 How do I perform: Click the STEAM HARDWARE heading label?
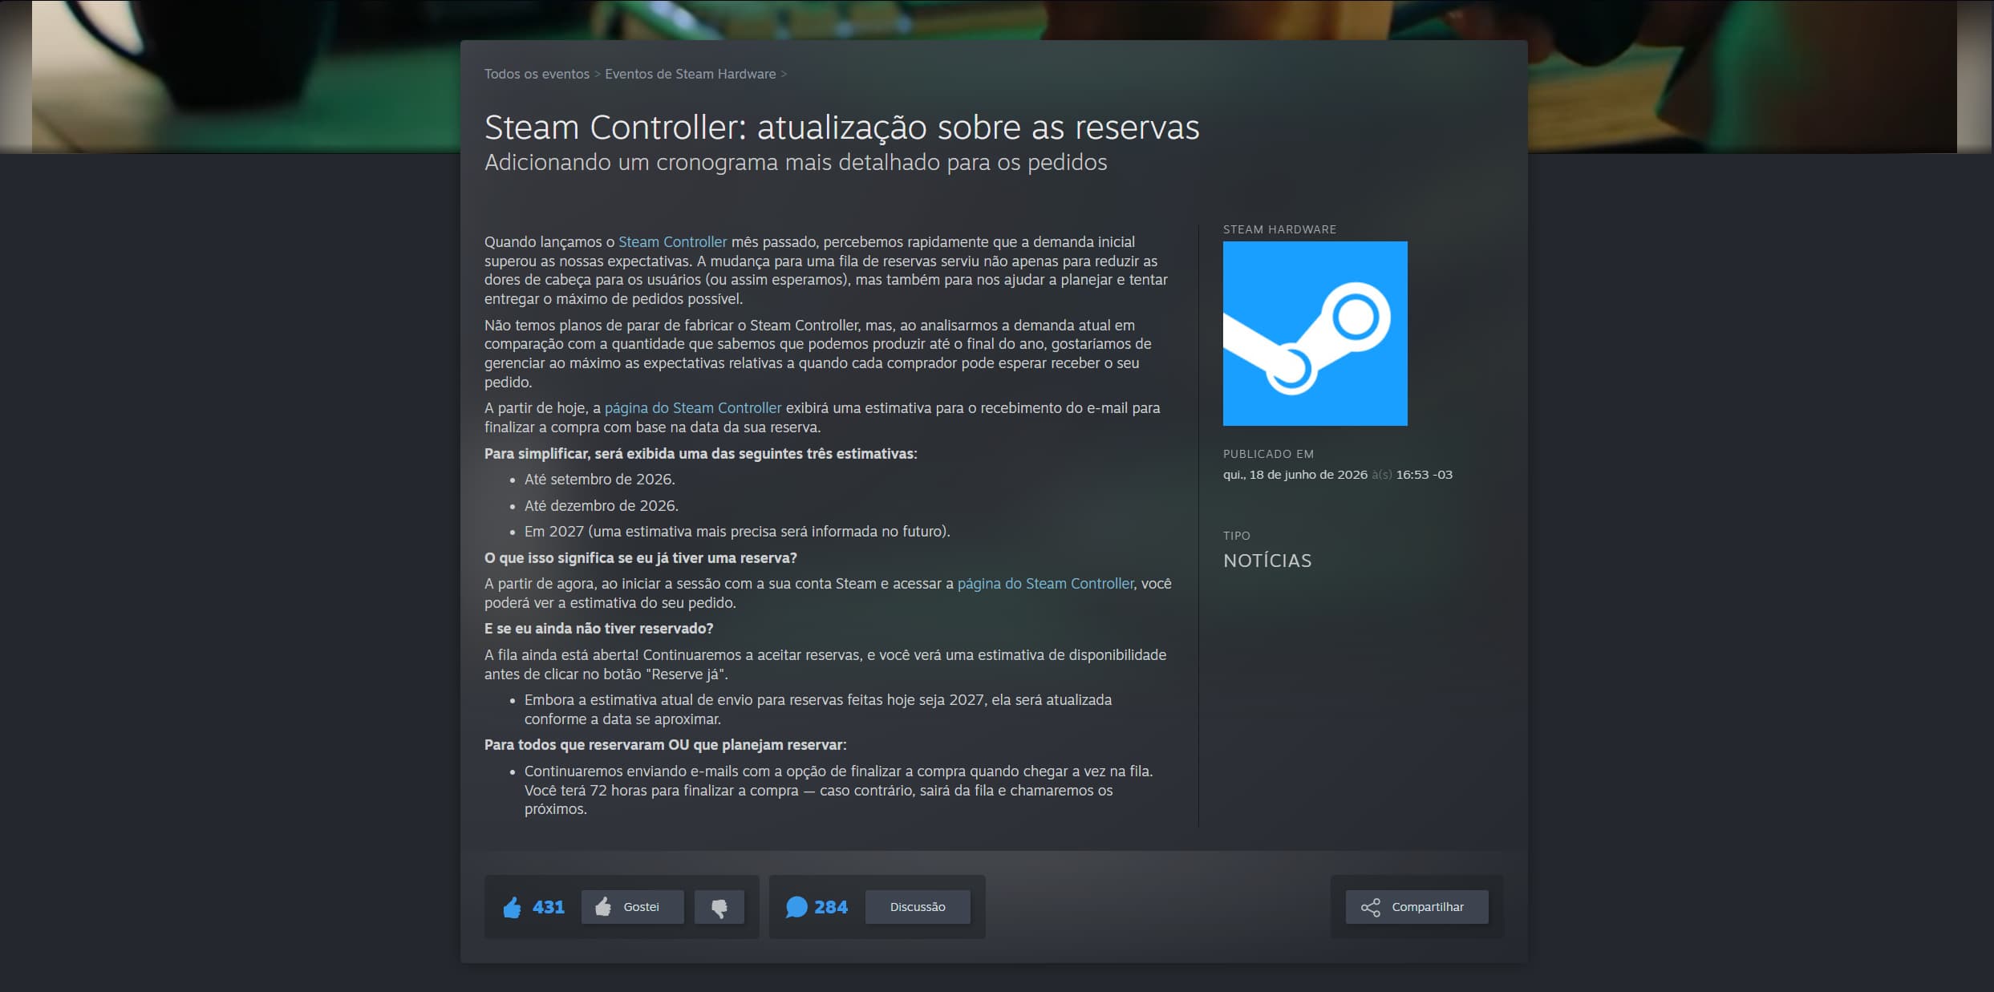(1279, 229)
